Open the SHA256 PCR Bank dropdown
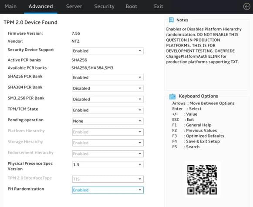This screenshot has height=207, width=253. coord(108,77)
